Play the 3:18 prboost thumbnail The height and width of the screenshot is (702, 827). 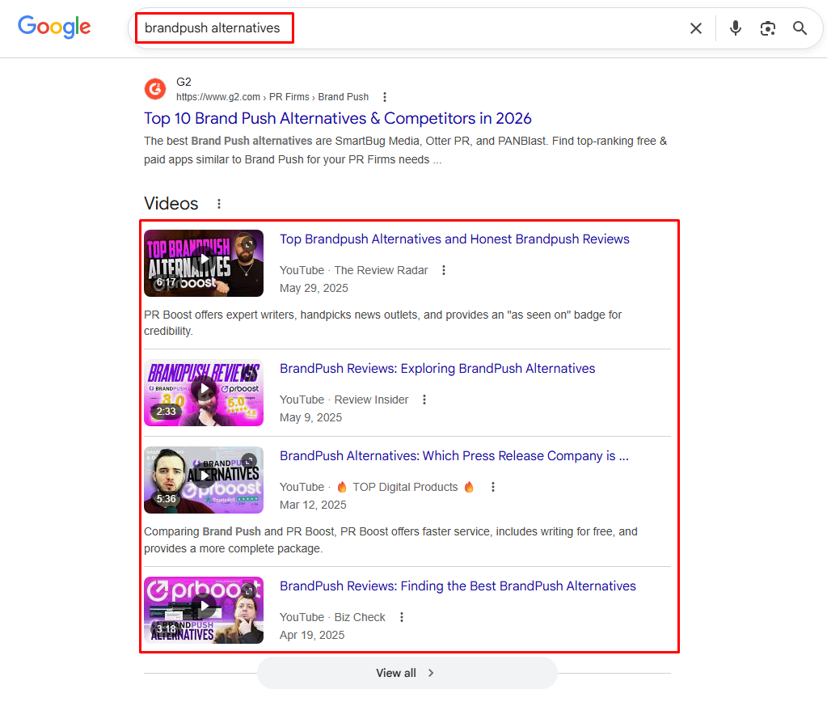click(204, 610)
